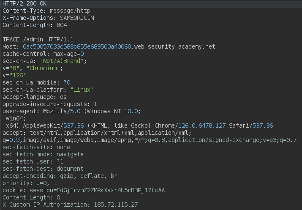Click the sec-ch-ua-platform Linux value
The image size is (302, 210).
pyautogui.click(x=82, y=90)
